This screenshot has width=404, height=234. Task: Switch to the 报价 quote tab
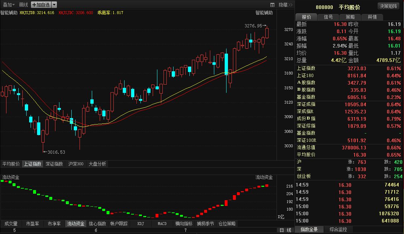(x=306, y=17)
